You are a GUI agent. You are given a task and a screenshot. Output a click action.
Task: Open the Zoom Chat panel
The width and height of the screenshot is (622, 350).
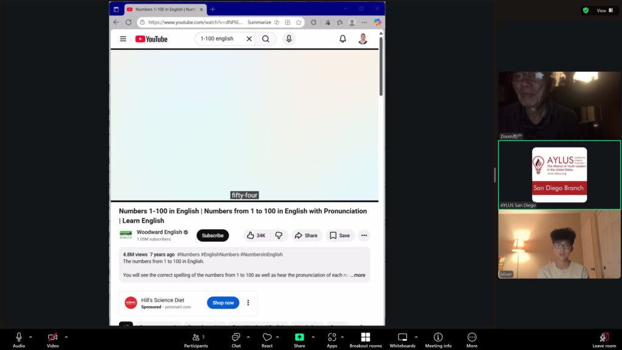[x=236, y=337]
